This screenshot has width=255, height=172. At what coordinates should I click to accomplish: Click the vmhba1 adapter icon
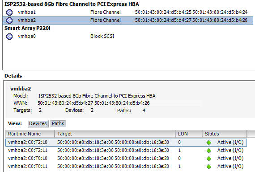(9, 12)
